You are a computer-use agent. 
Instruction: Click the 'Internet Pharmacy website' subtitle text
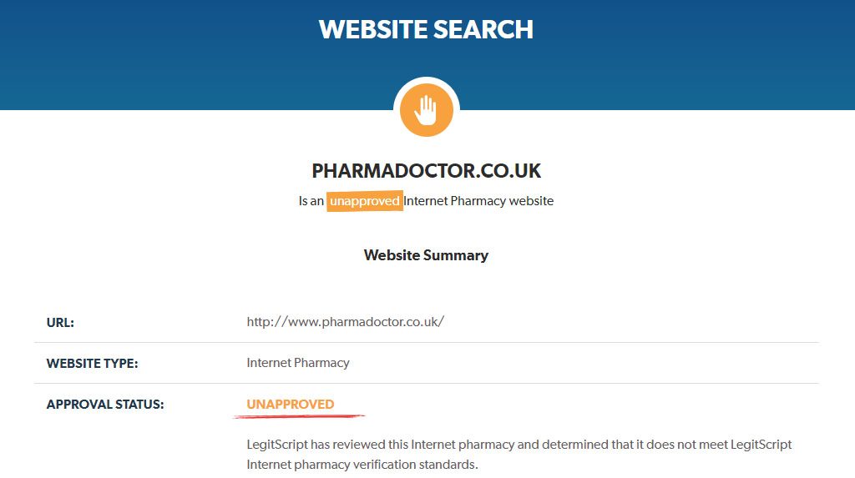tap(478, 201)
